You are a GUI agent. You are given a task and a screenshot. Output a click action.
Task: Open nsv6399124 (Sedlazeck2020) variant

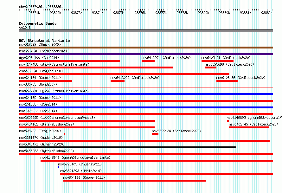click(176, 131)
